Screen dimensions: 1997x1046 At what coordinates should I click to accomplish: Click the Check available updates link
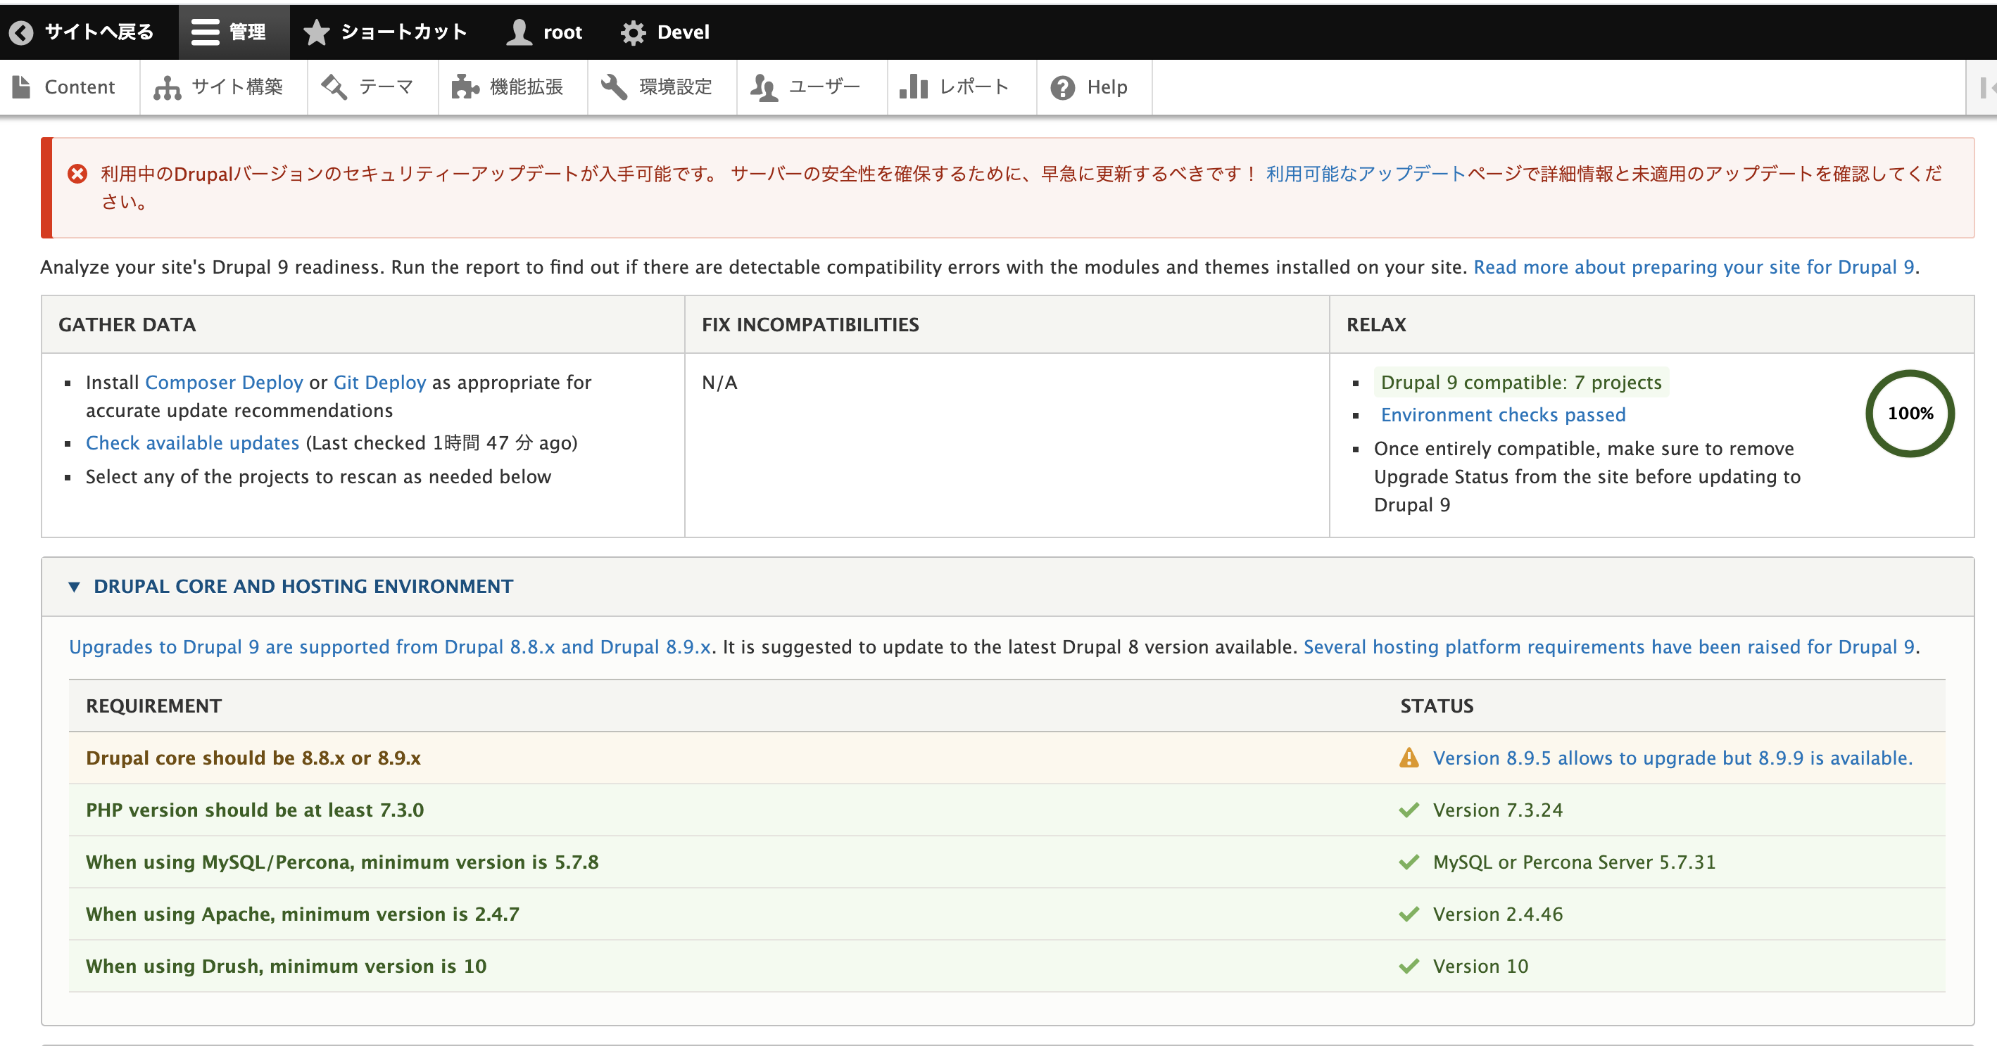pyautogui.click(x=192, y=443)
